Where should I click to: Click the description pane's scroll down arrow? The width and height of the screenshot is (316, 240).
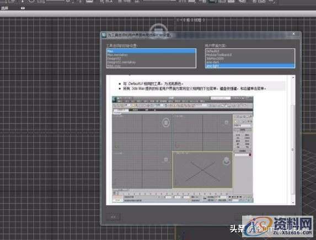click(293, 202)
